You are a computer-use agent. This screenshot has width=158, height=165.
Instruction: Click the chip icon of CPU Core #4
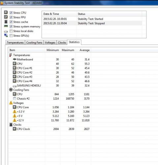[x=15, y=81]
